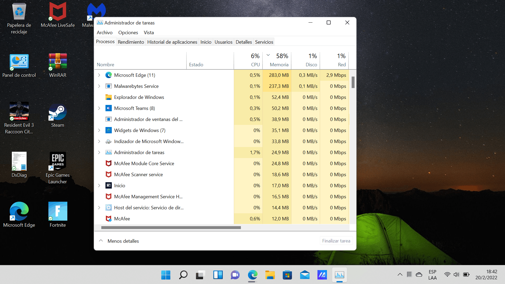Go to the Servicios tab
The width and height of the screenshot is (505, 284).
[x=264, y=42]
